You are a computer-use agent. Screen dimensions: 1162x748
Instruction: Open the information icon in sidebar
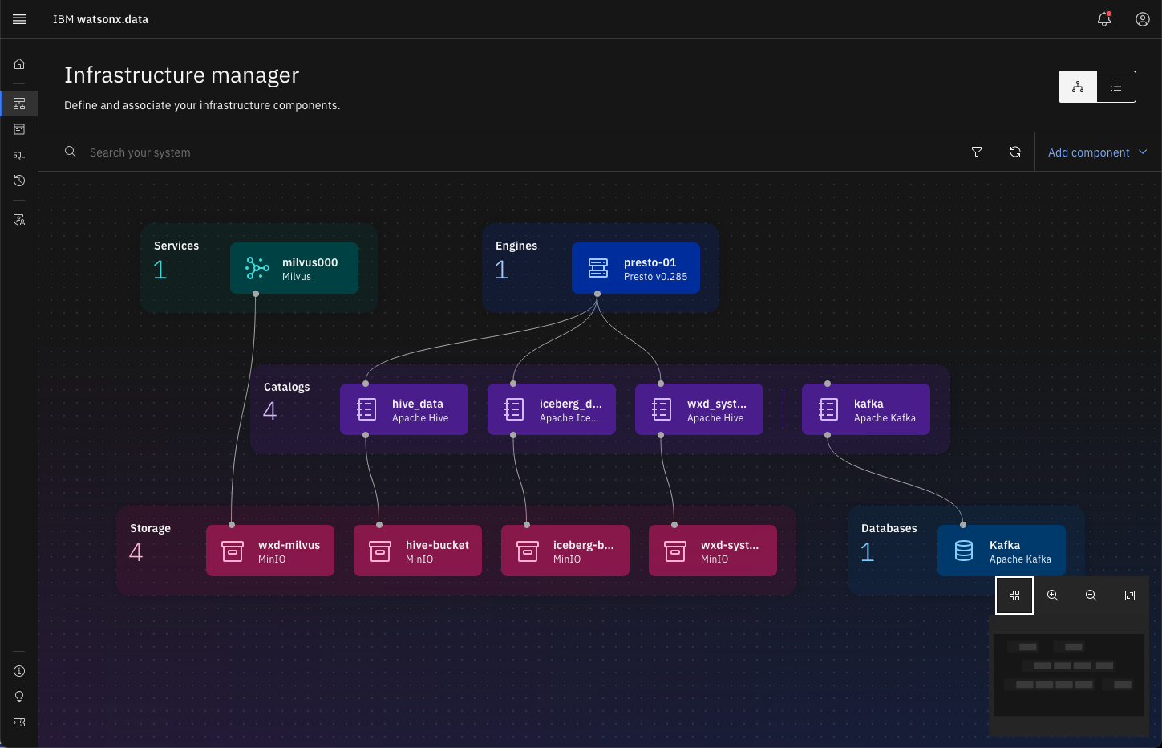[x=19, y=671]
